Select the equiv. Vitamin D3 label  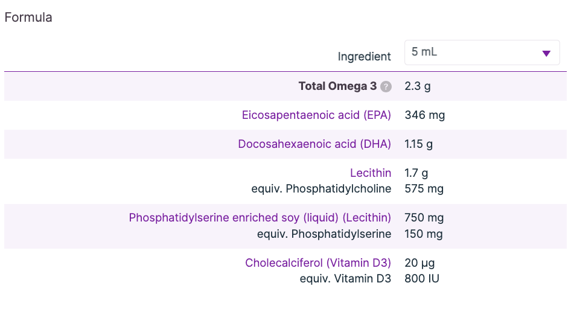tap(345, 279)
